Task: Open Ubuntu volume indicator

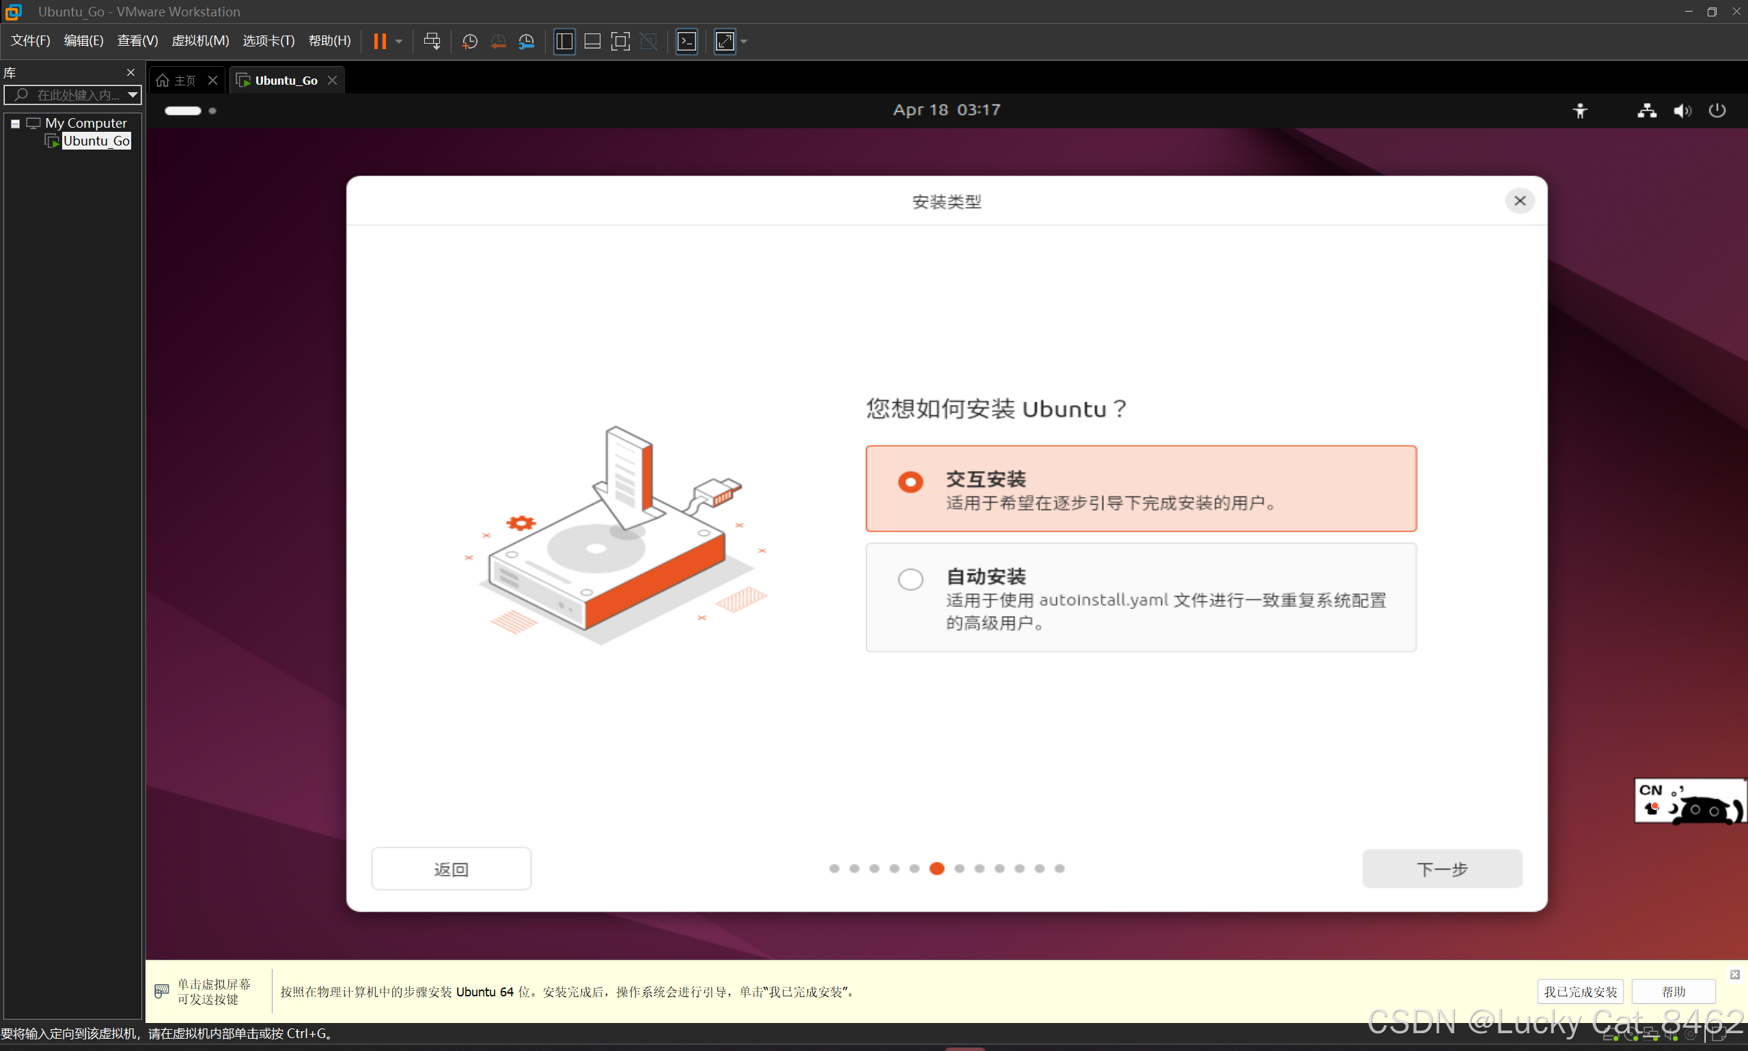Action: (1682, 111)
